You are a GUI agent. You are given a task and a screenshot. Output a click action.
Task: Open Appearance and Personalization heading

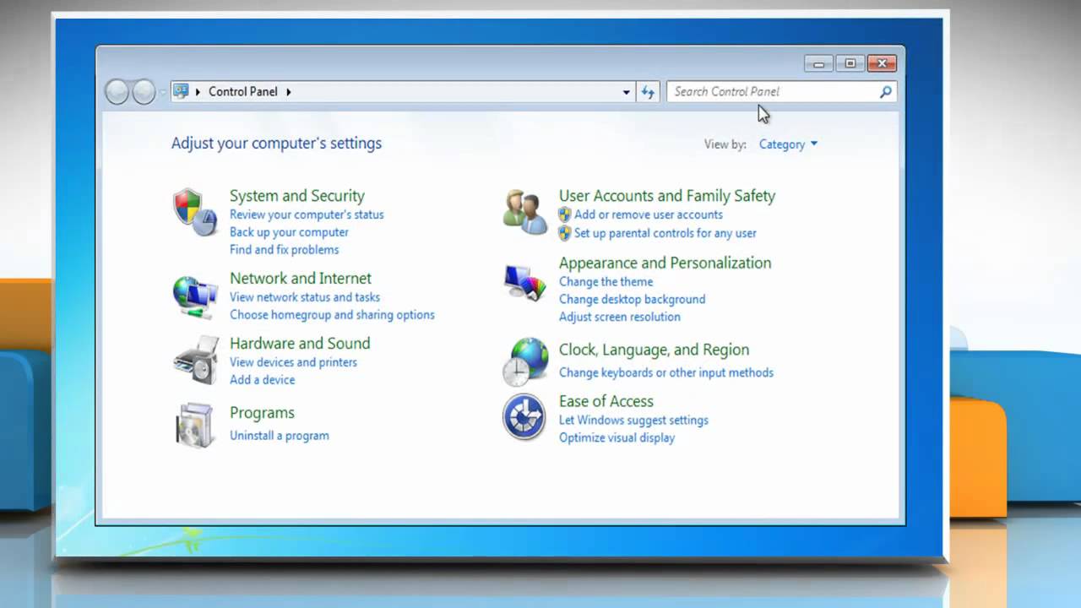[665, 263]
